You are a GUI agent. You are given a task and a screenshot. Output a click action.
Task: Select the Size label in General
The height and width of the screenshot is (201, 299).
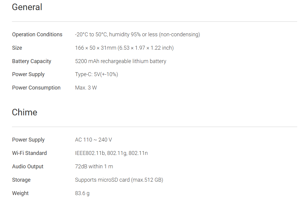pos(17,48)
